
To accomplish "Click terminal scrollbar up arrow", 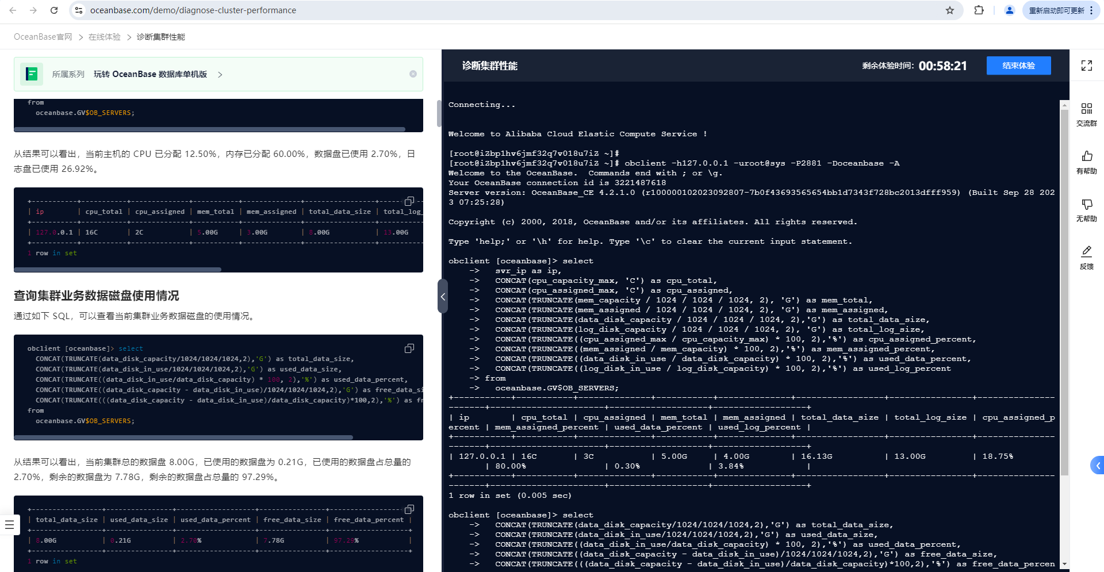I will (x=1064, y=106).
